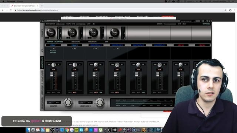Launch Safari from the Dock

[x=62, y=130]
